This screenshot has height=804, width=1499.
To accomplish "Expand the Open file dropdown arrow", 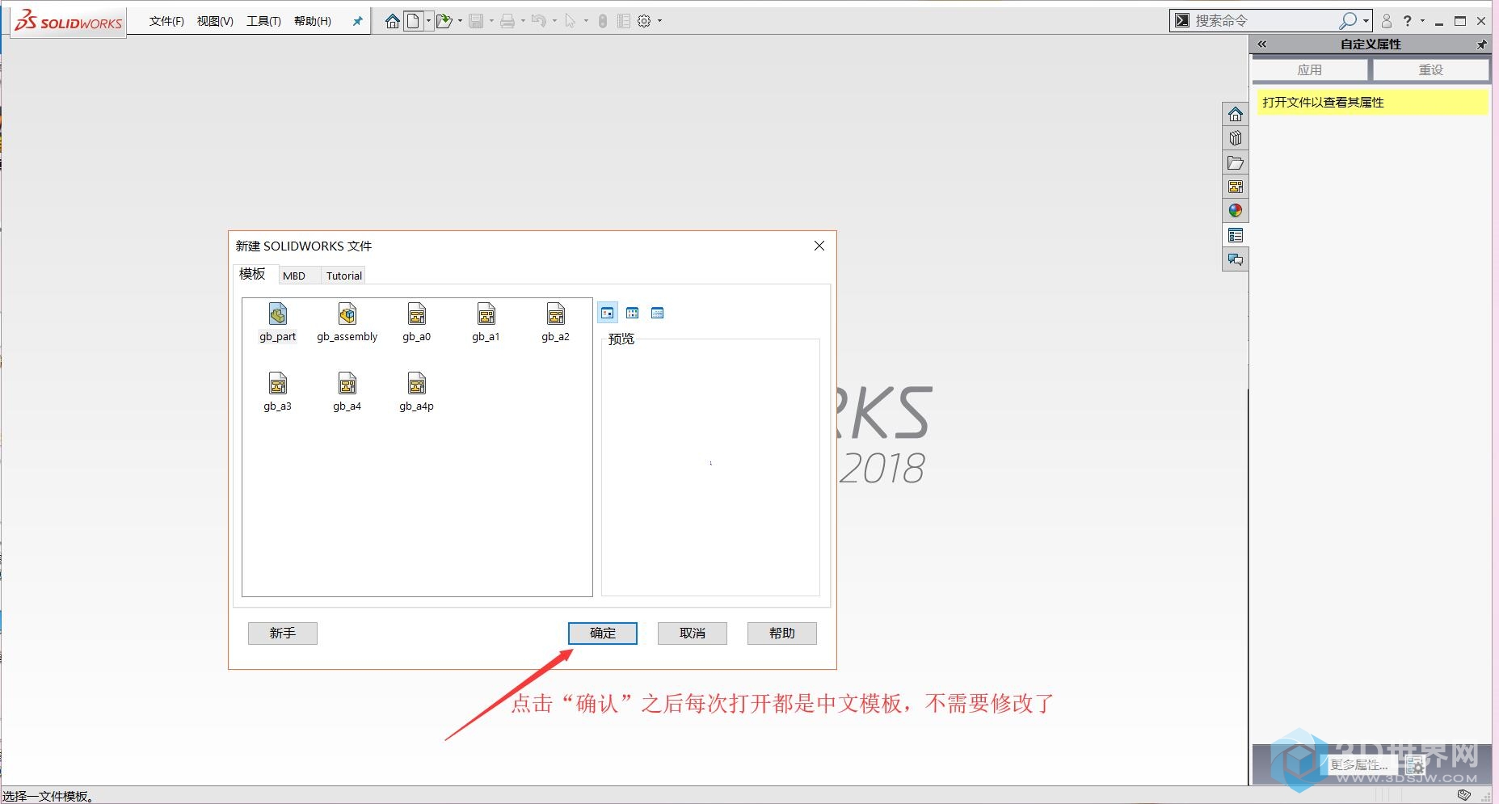I will (460, 21).
